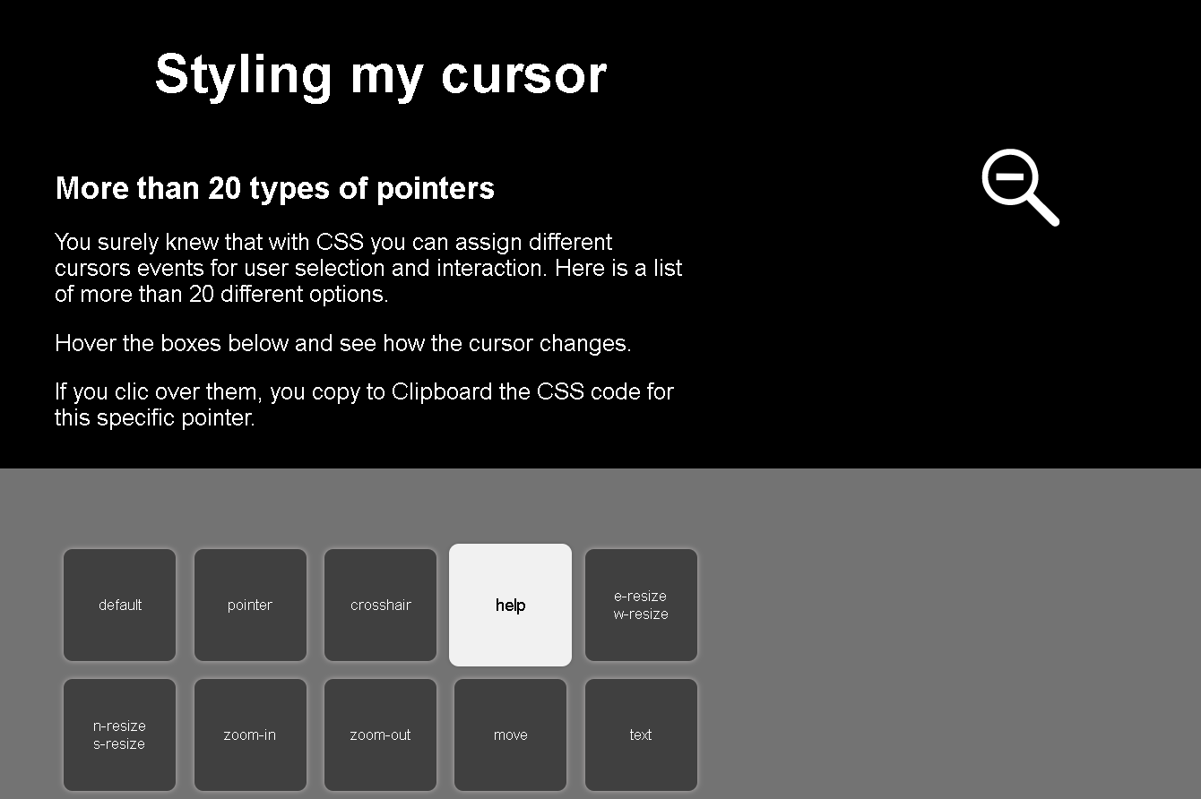Screen dimensions: 1201x799
Task: Click the Styling my cursor title
Action: (380, 75)
